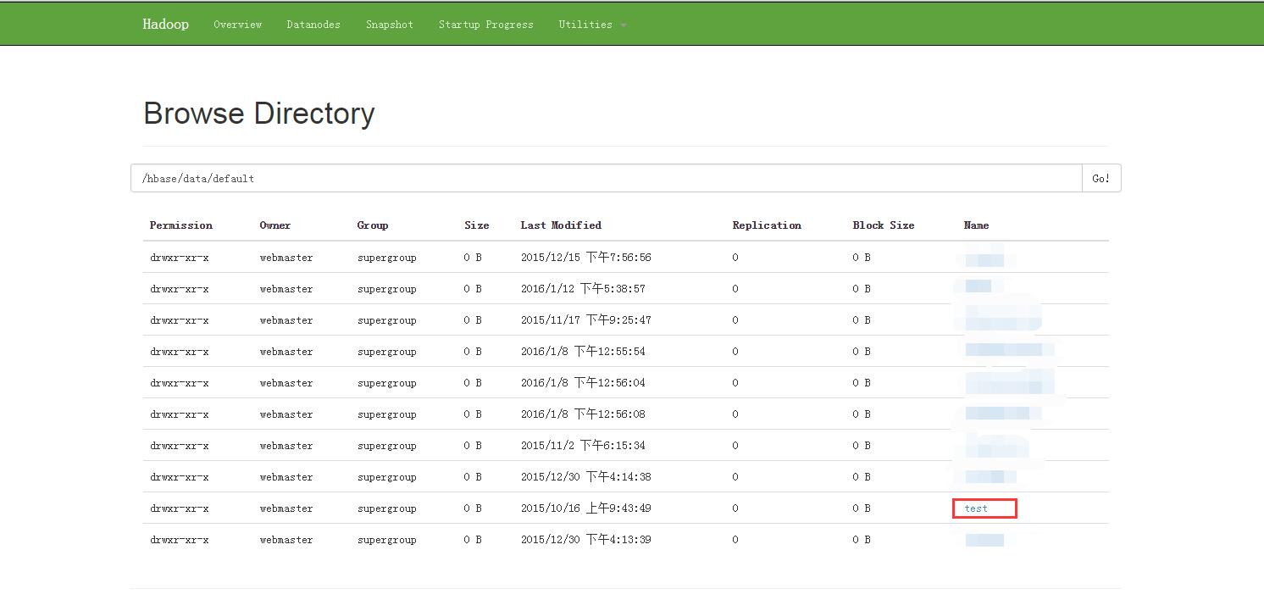Click drwxr-xr-x permission in the test row
Image resolution: width=1264 pixels, height=600 pixels.
[x=180, y=508]
